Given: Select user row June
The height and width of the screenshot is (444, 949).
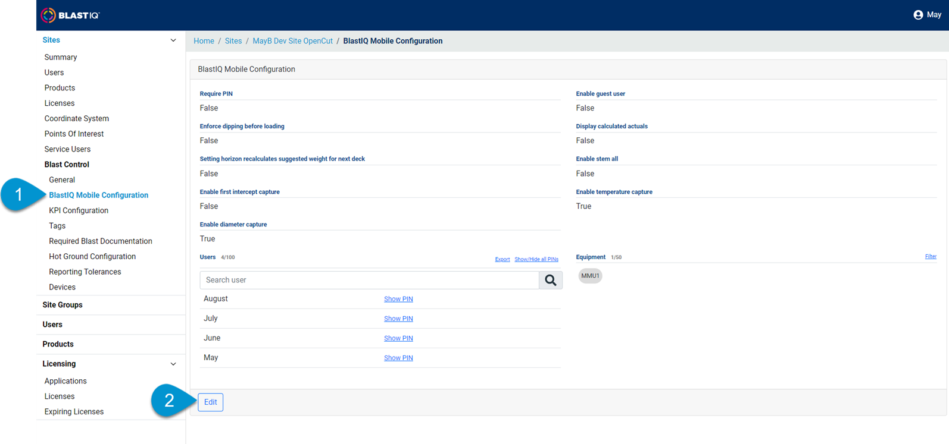Looking at the screenshot, I should [x=380, y=338].
